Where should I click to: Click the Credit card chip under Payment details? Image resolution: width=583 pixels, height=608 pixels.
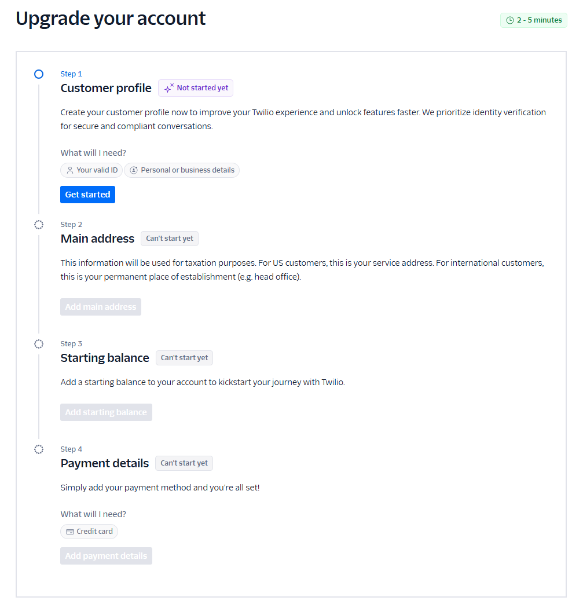tap(89, 531)
